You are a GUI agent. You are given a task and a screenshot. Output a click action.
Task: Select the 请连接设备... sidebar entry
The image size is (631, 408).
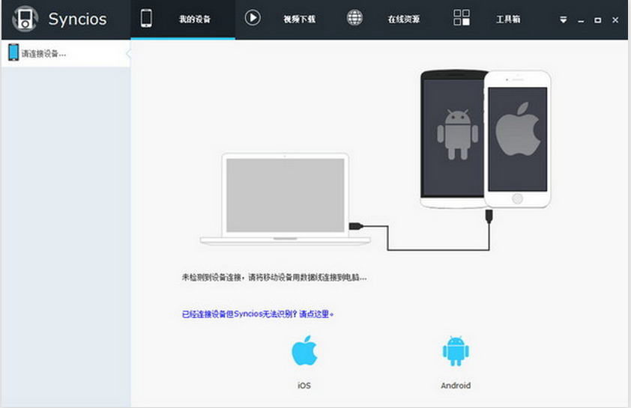pyautogui.click(x=66, y=53)
